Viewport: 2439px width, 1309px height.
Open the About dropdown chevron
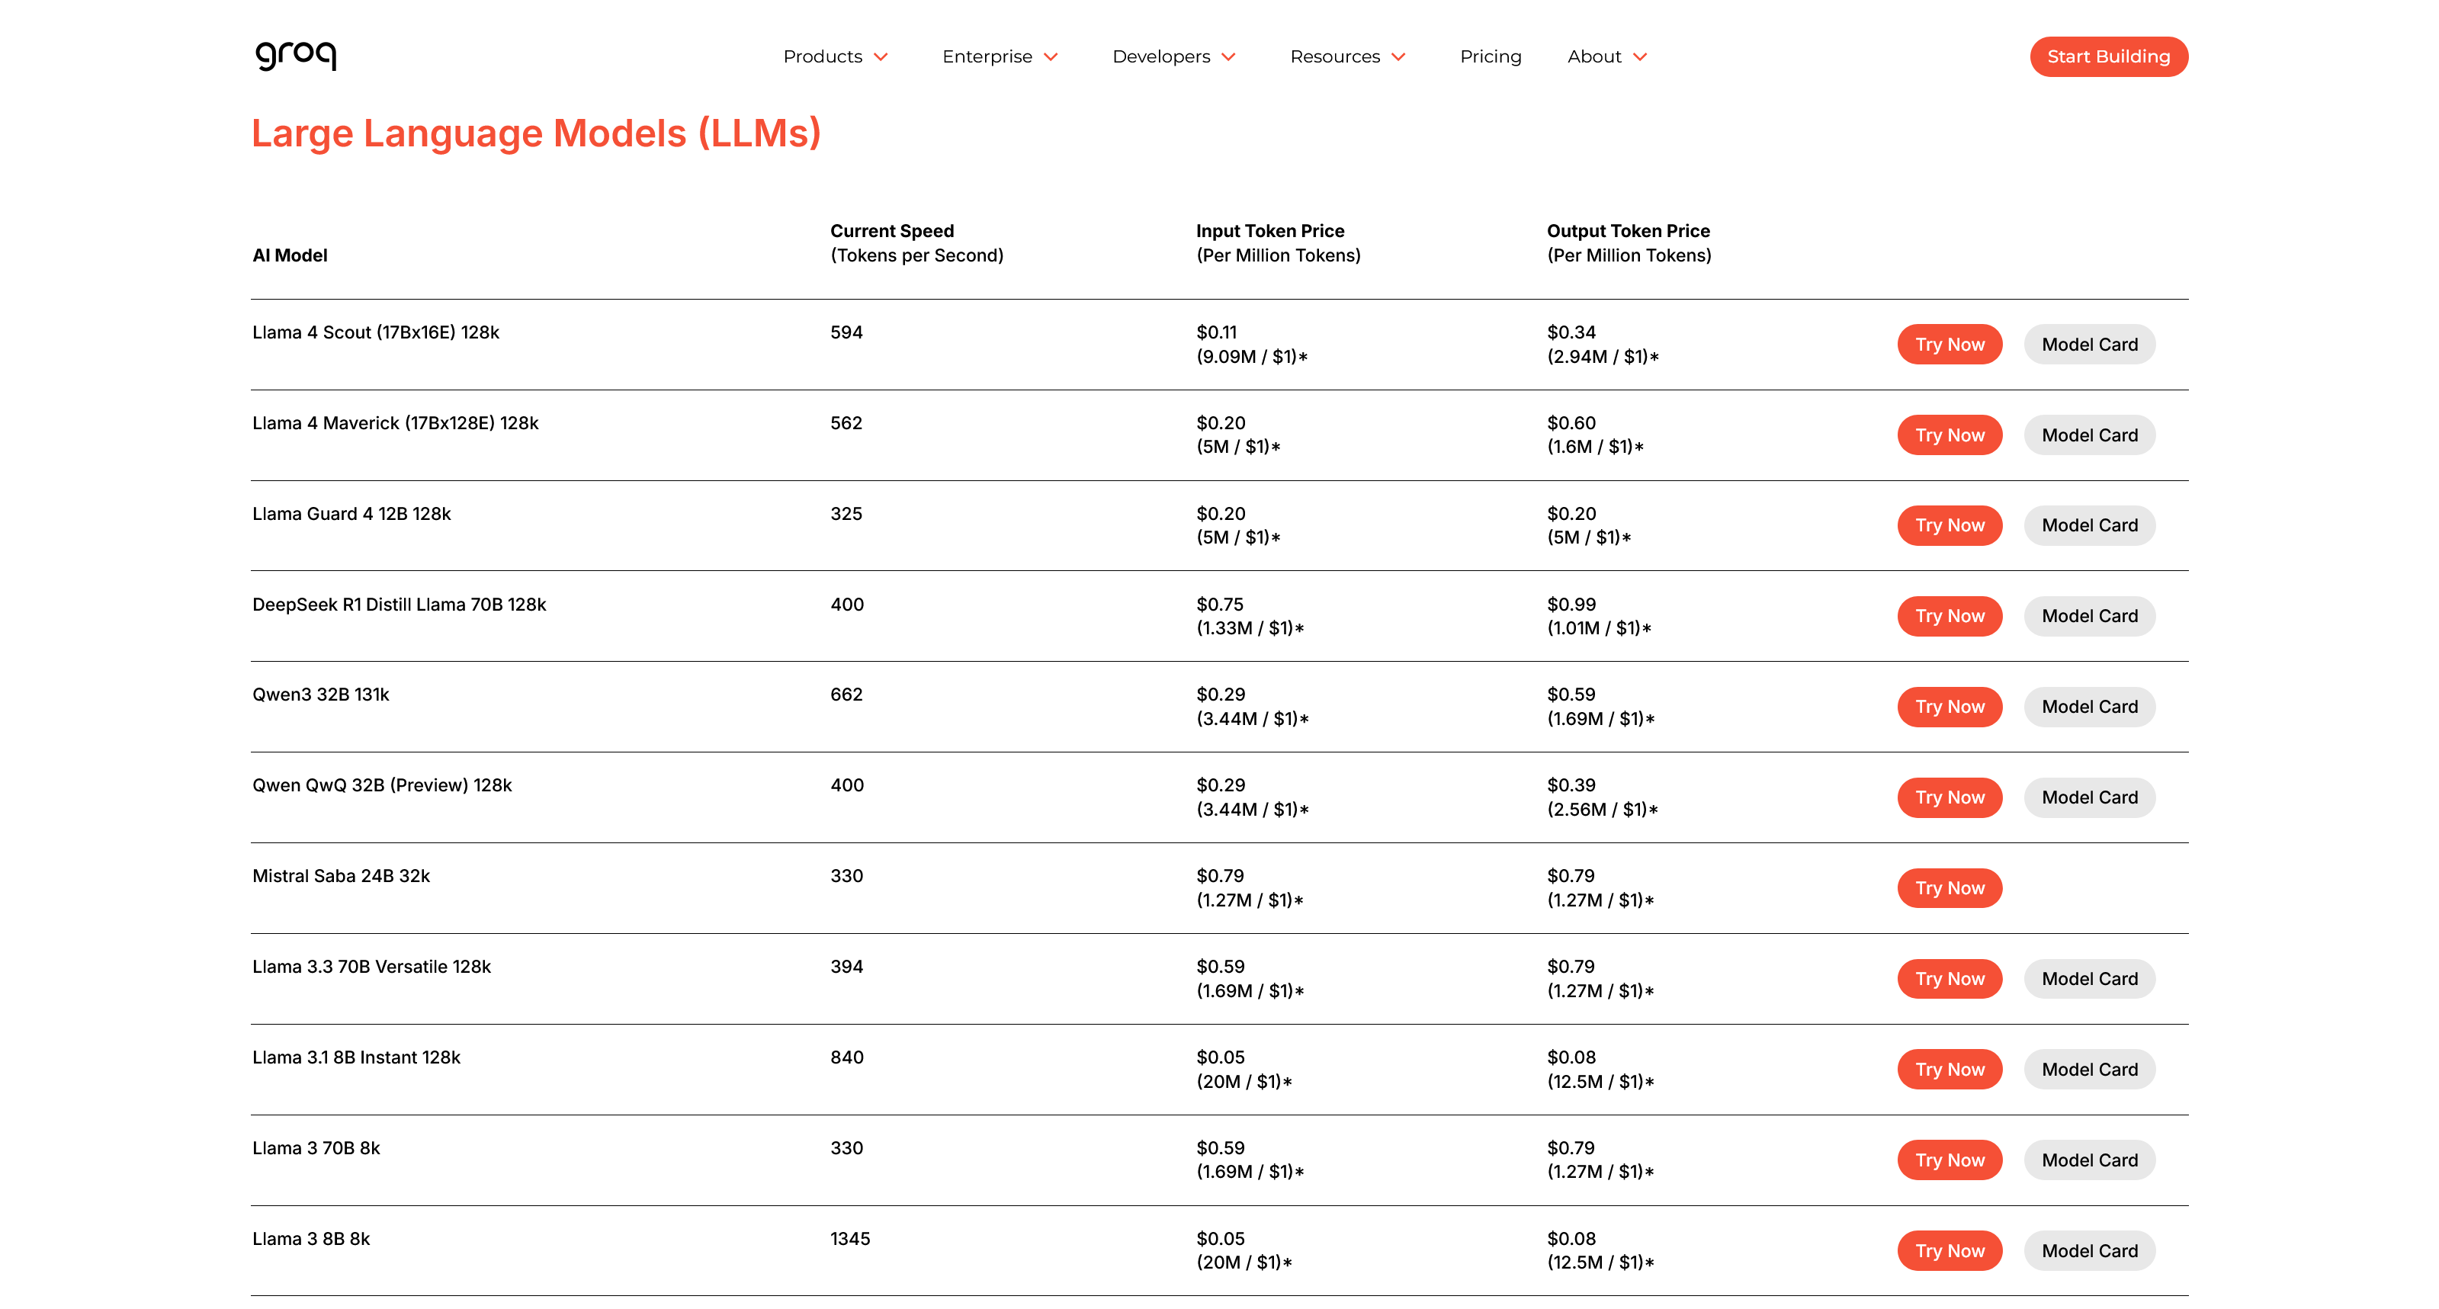(1640, 56)
